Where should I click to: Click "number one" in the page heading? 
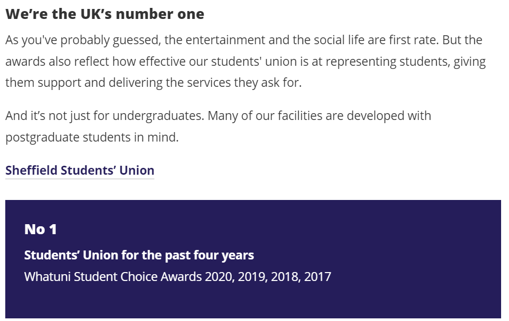[x=160, y=14]
